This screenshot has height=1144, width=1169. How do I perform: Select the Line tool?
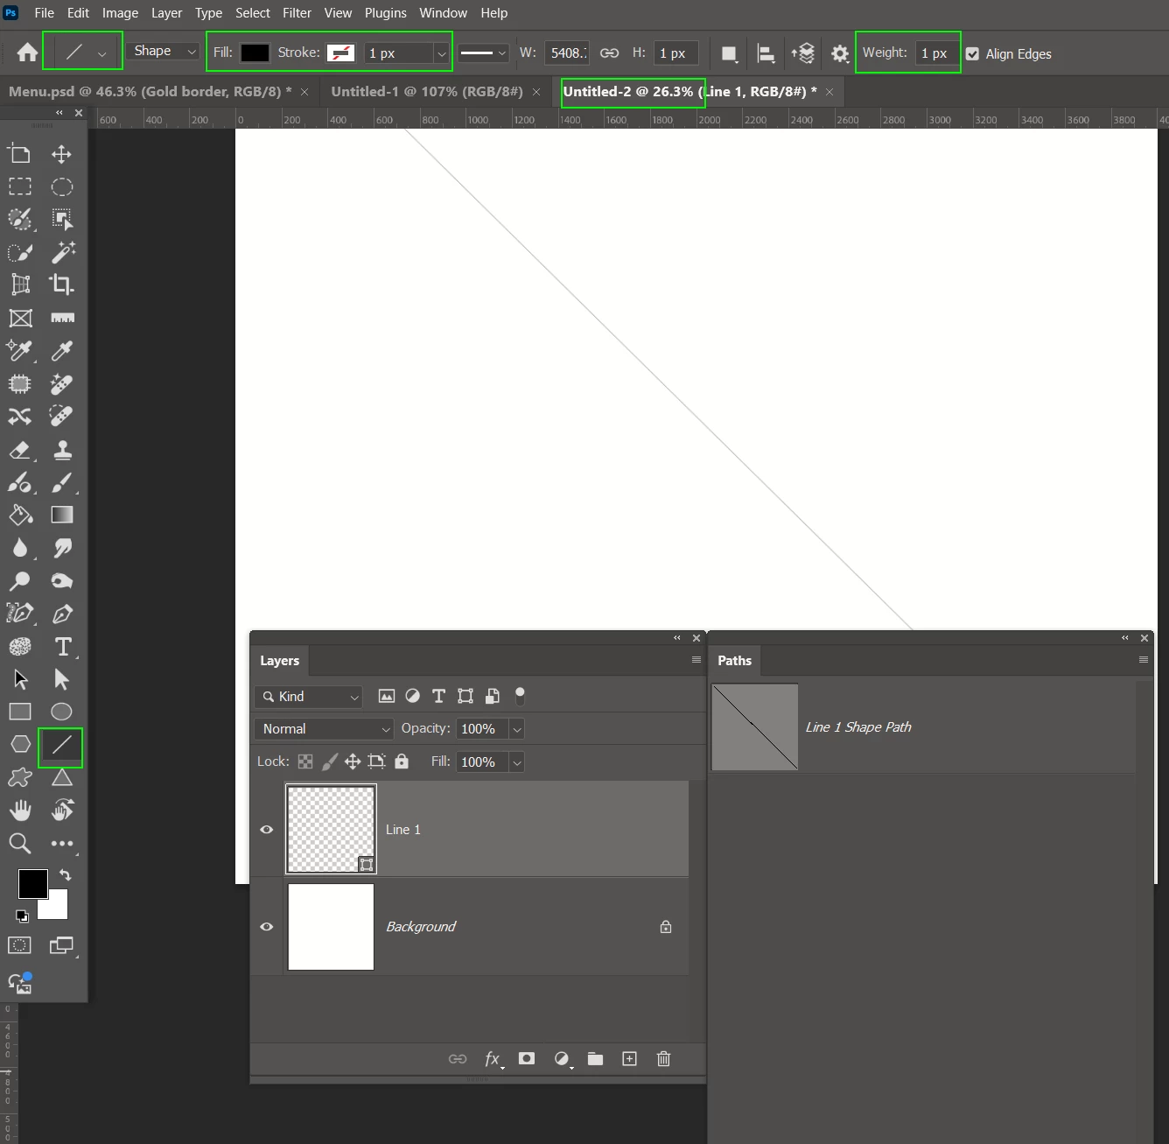point(61,746)
